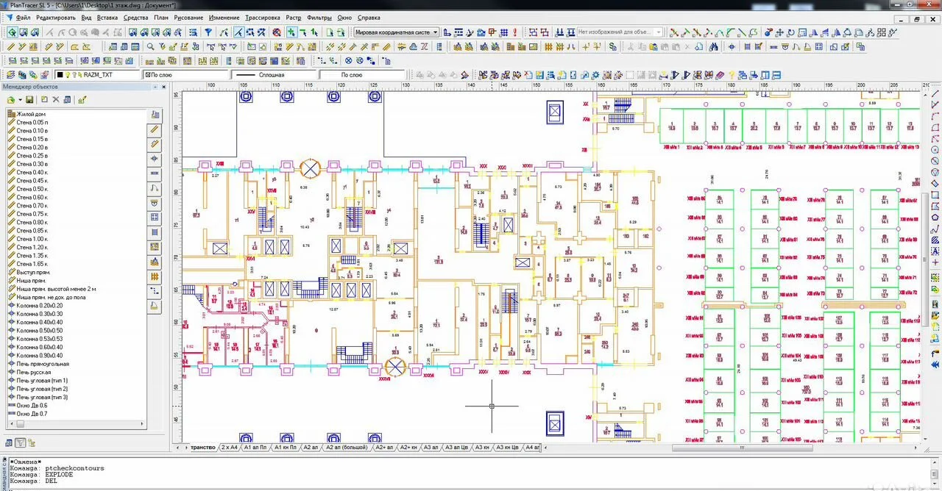Select 'Стена 1.00 к' in the object list

pyautogui.click(x=32, y=239)
